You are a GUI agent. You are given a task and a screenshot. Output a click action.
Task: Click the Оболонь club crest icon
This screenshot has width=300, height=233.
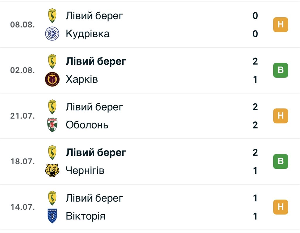(x=52, y=125)
